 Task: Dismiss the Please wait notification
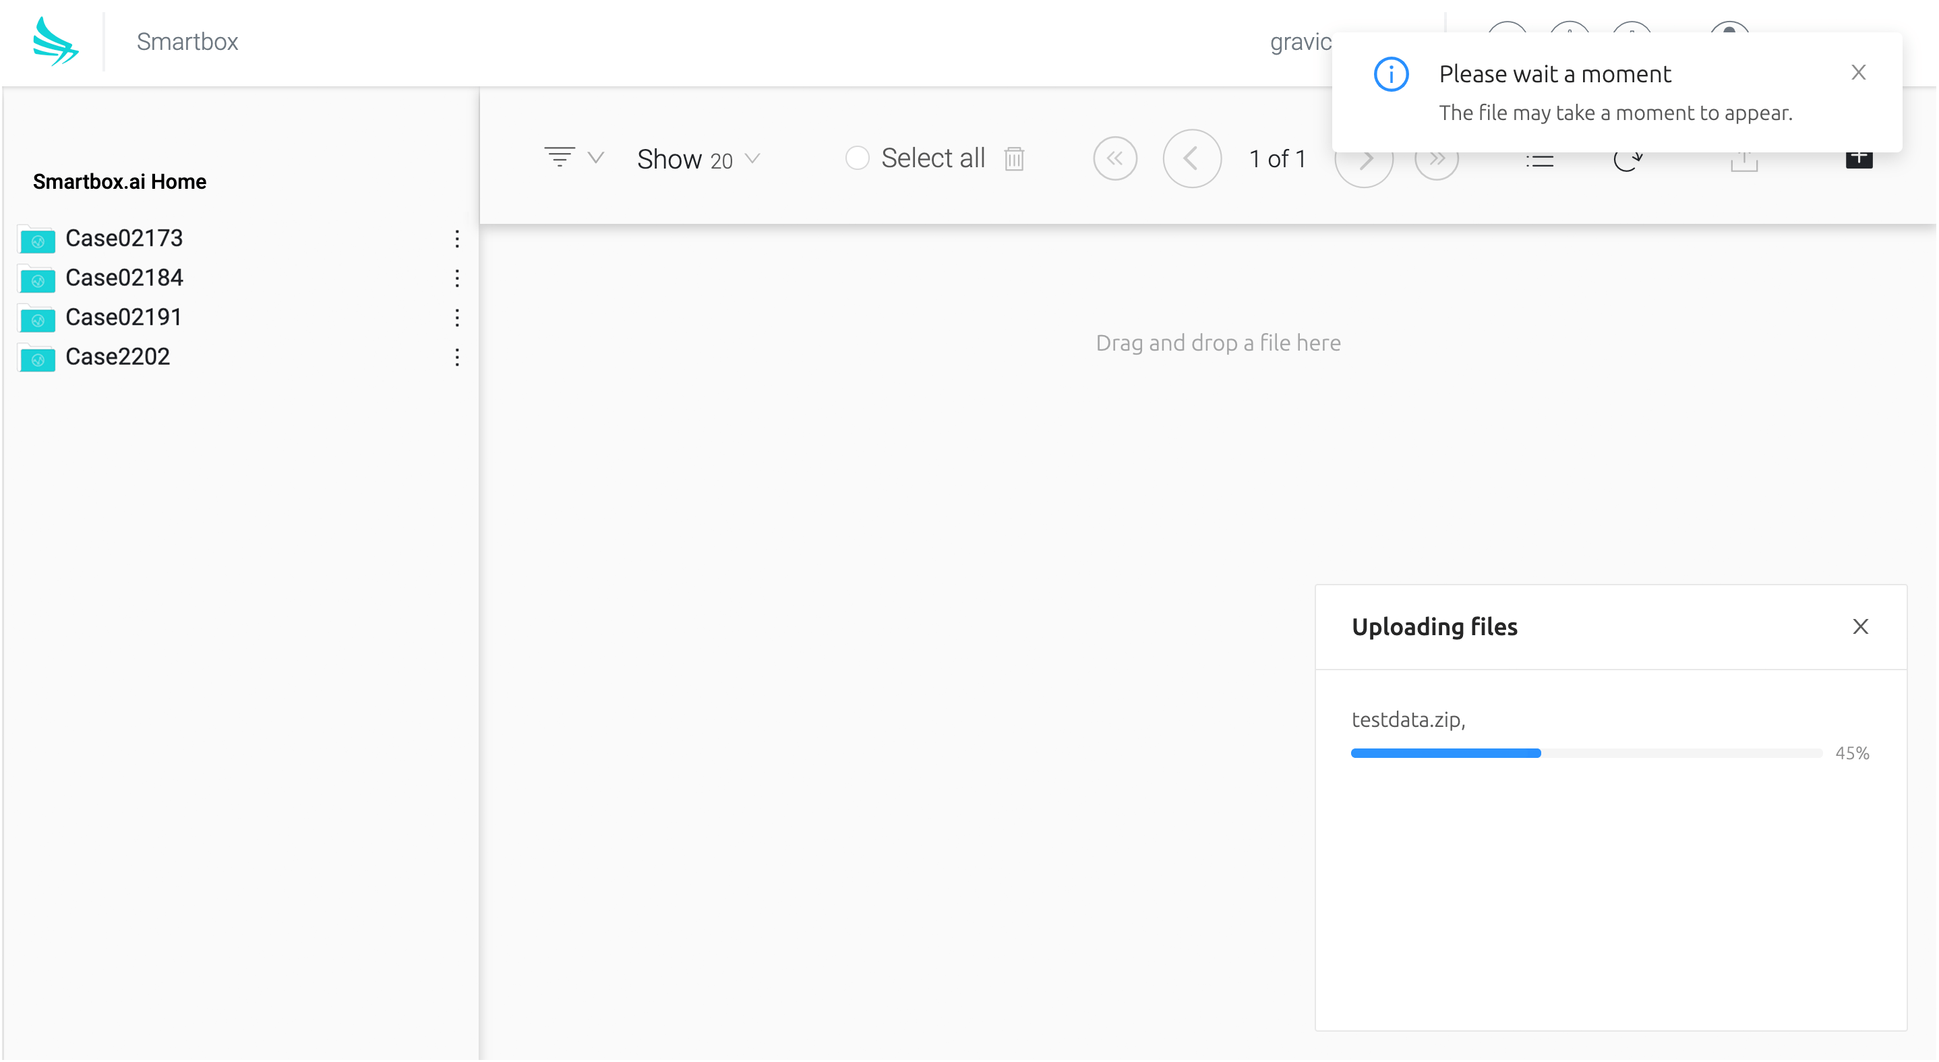(1857, 72)
